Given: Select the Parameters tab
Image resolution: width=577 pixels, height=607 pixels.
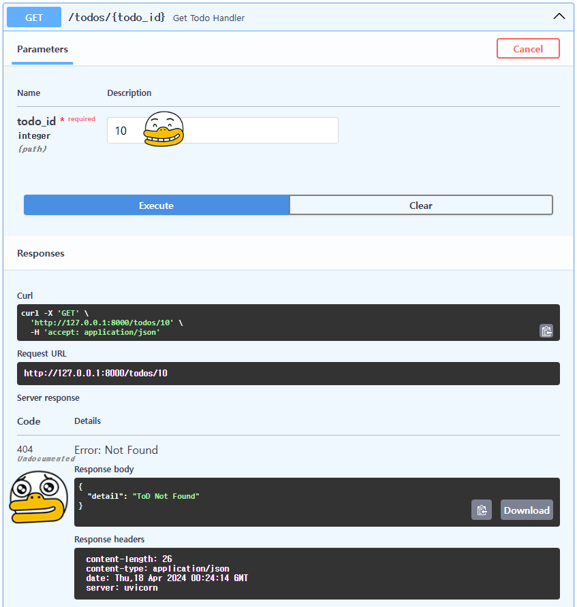Looking at the screenshot, I should pyautogui.click(x=42, y=50).
